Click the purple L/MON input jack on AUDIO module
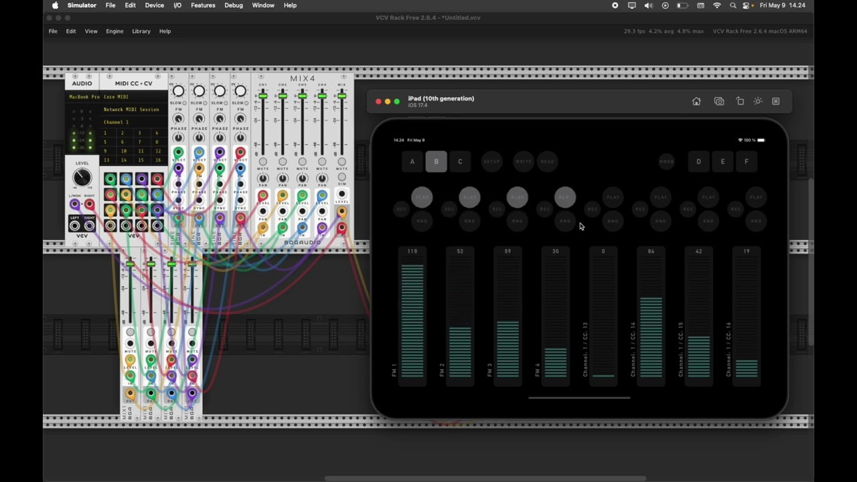The width and height of the screenshot is (857, 482). pos(75,204)
